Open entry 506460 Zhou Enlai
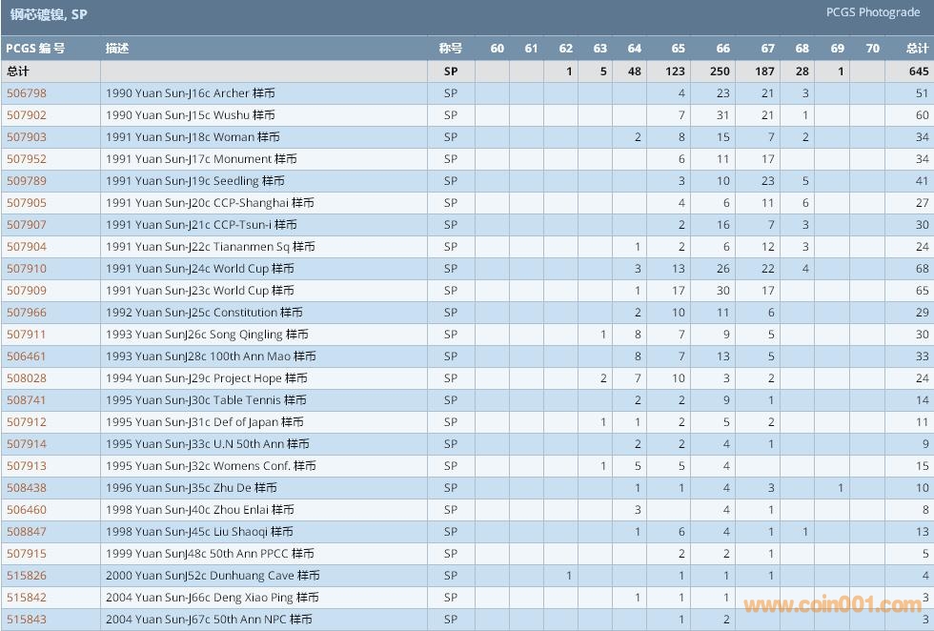This screenshot has height=631, width=934. coord(27,510)
